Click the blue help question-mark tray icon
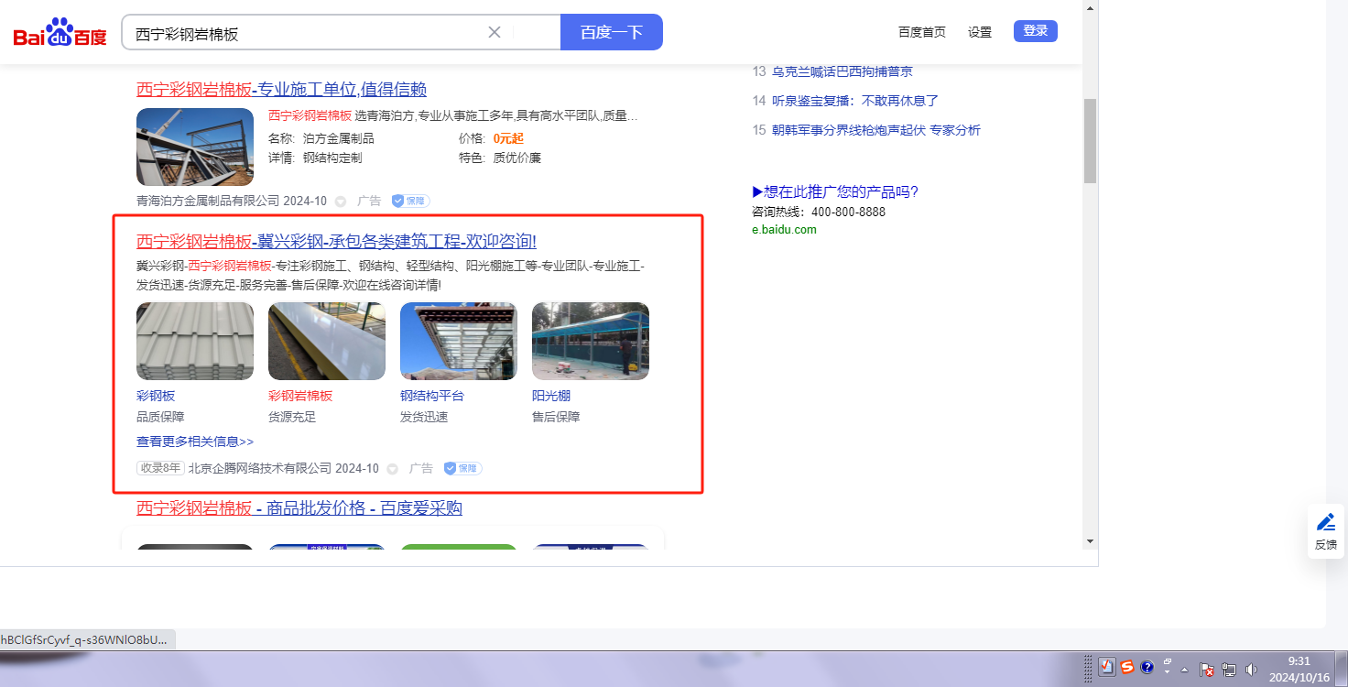This screenshot has height=687, width=1348. tap(1147, 667)
